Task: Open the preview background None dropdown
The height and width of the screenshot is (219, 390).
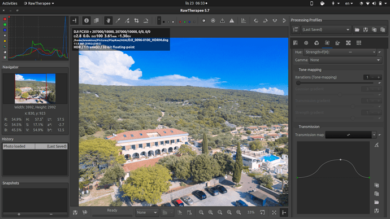Action: pyautogui.click(x=147, y=213)
